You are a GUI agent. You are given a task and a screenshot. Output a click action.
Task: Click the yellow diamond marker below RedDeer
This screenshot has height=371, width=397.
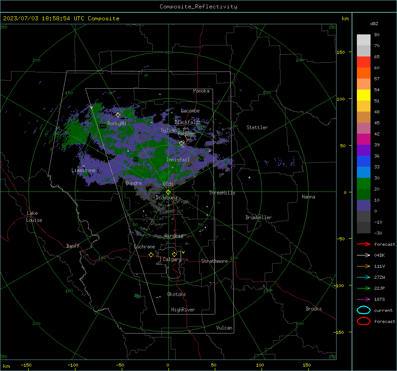point(182,143)
